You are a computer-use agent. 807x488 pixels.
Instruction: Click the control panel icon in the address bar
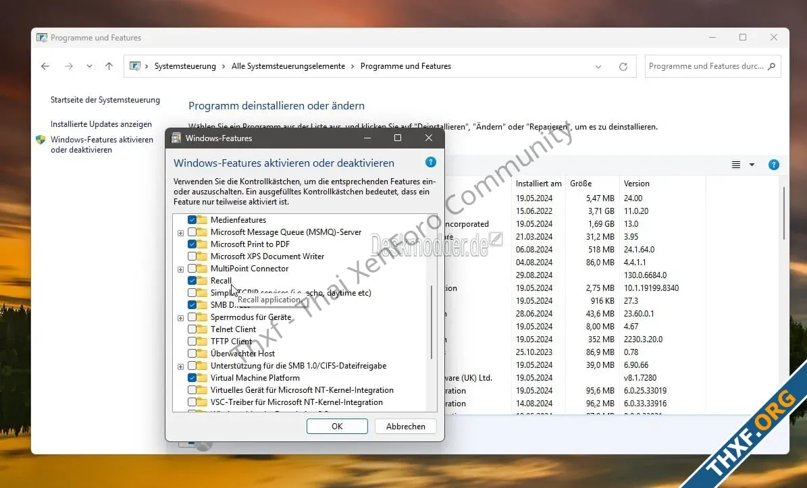pyautogui.click(x=135, y=66)
